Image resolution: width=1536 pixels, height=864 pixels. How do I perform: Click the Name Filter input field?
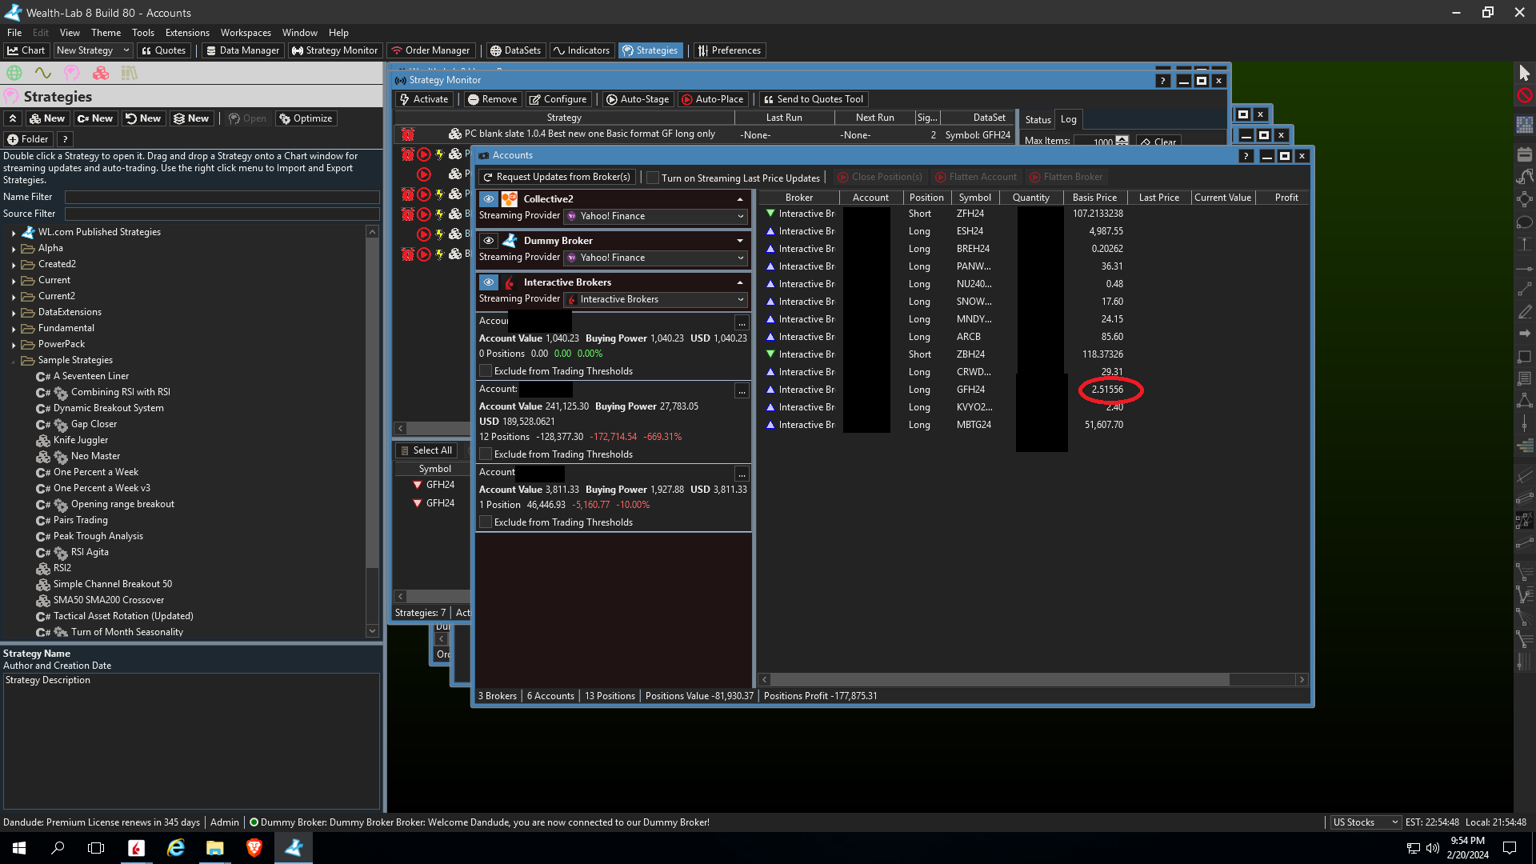pyautogui.click(x=222, y=197)
